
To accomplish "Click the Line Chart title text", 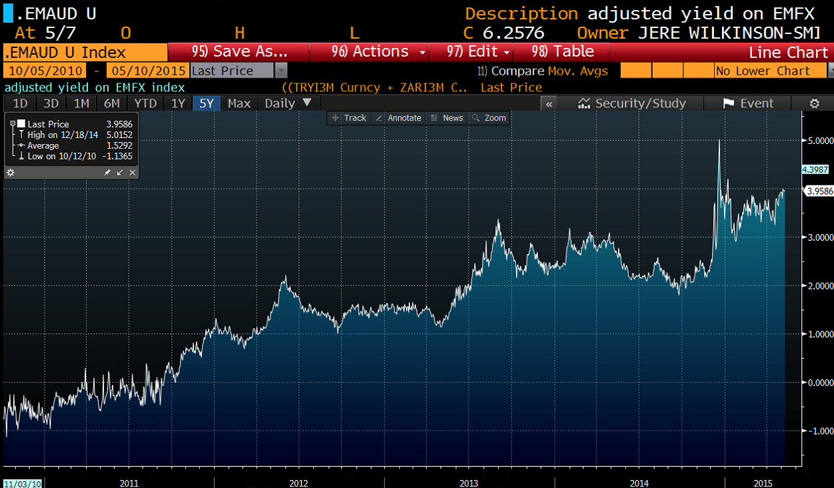I will tap(788, 53).
